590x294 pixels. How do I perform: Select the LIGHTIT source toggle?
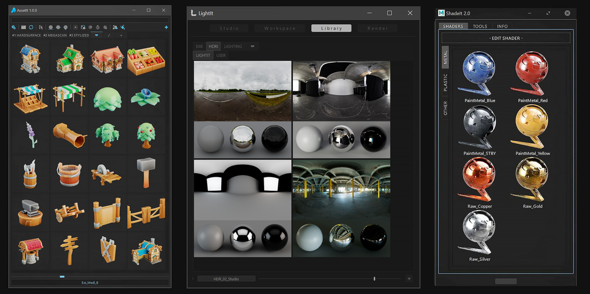pos(203,55)
